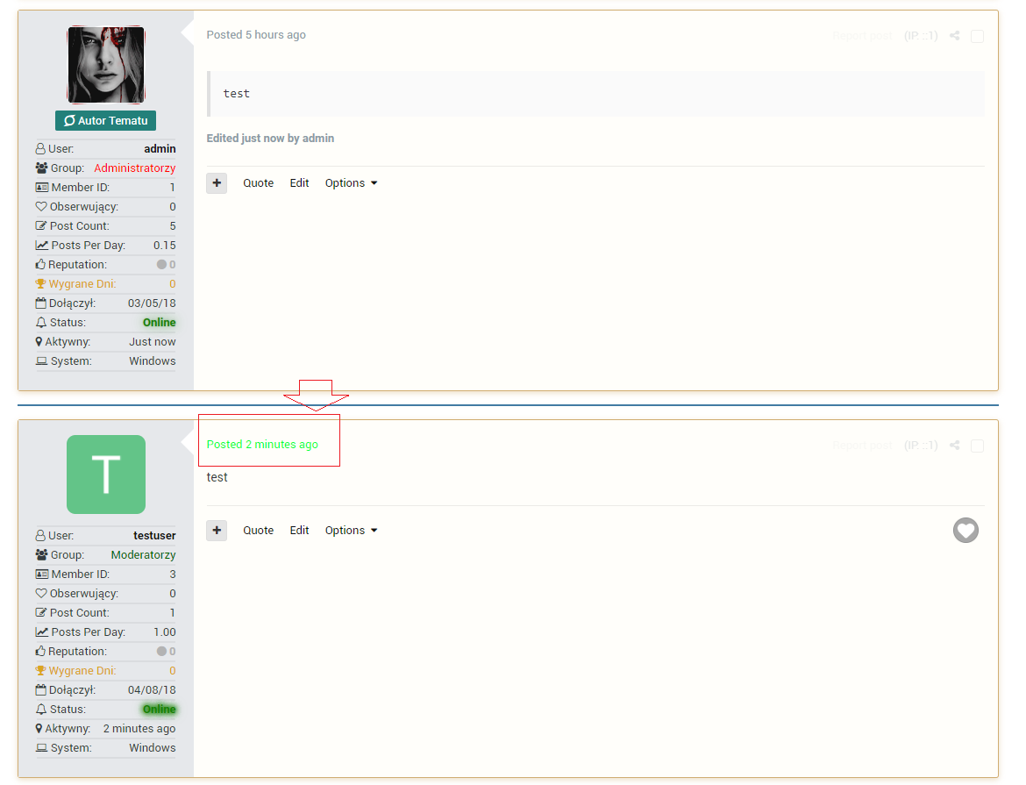Screen dimensions: 1026x785
Task: Click share icon on admin's post
Action: coord(955,35)
